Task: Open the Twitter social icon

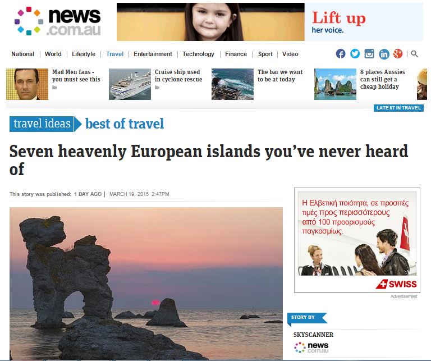Action: [x=355, y=53]
